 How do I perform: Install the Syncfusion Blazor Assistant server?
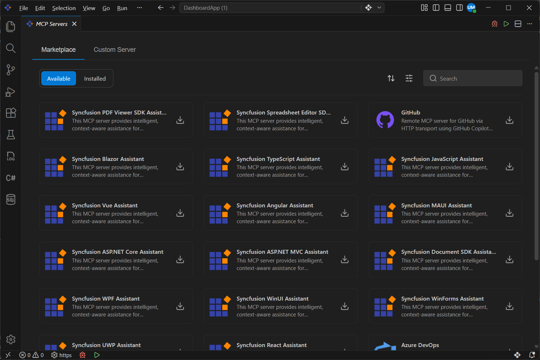[180, 167]
